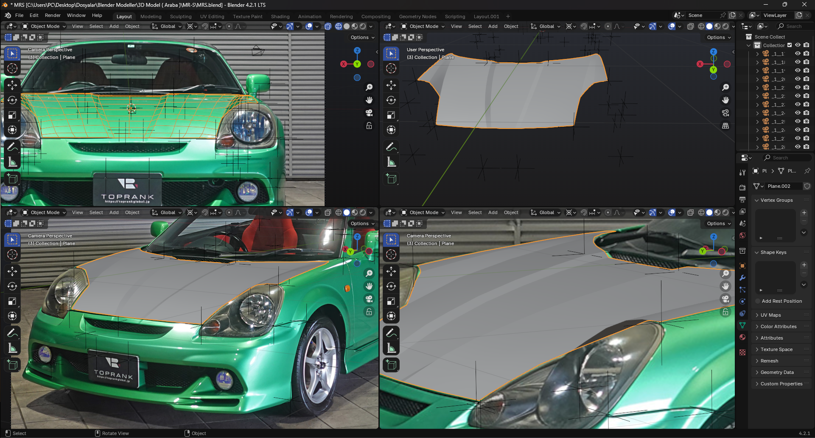The width and height of the screenshot is (815, 438).
Task: Switch perspective/orthographic grid icon in top-right viewport
Action: point(725,126)
